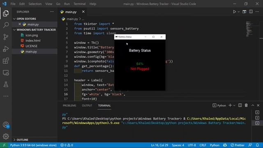The image size is (263, 148).
Task: Run Python file with play button
Action: [235, 12]
